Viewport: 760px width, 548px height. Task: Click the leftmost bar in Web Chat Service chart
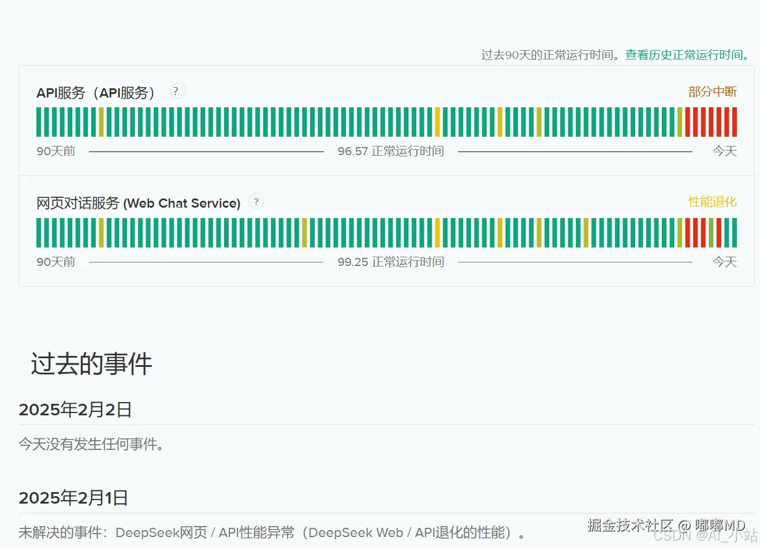click(39, 232)
